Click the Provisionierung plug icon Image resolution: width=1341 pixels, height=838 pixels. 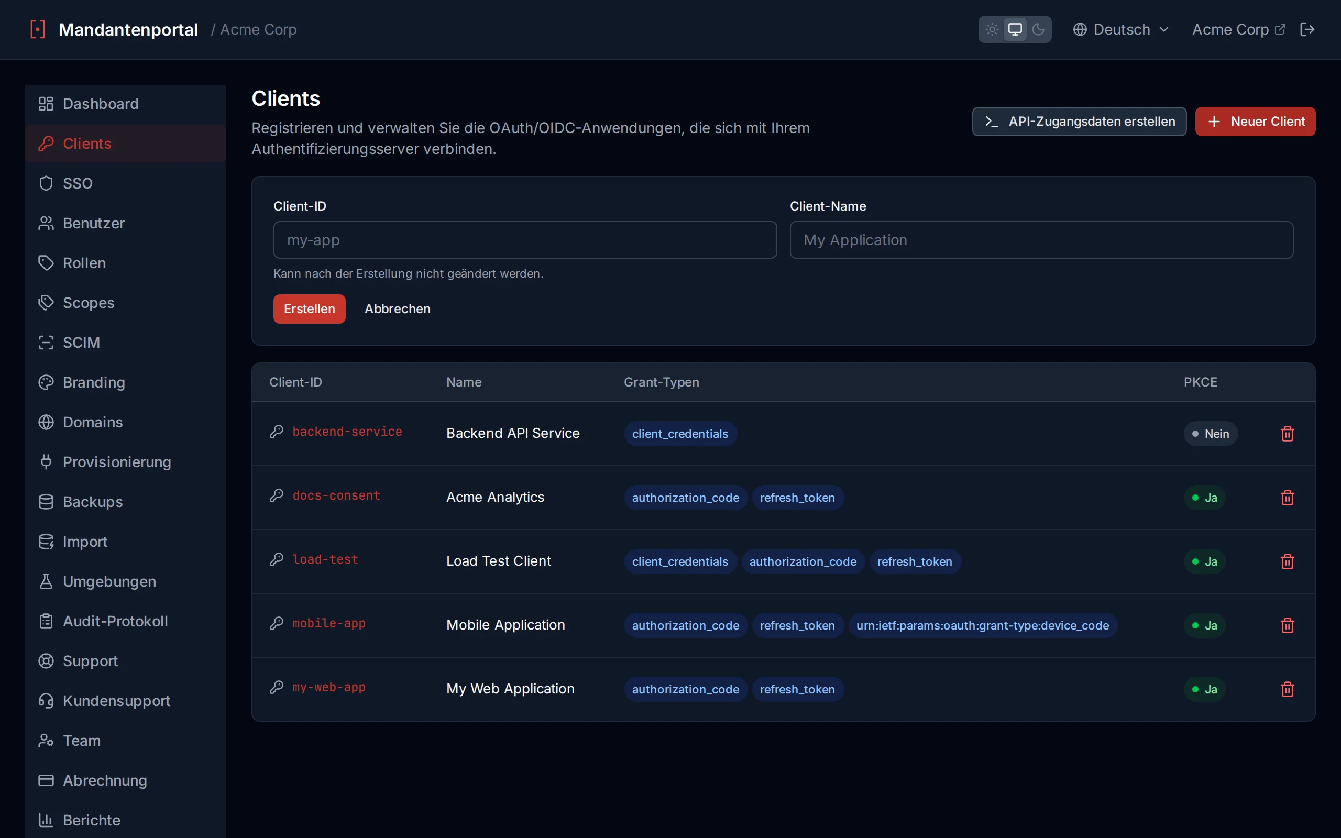46,461
